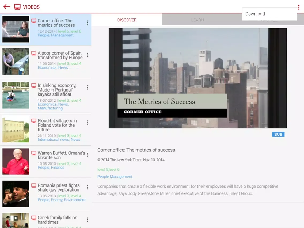The width and height of the screenshot is (304, 228).
Task: Open the Warren Buffett video thumbnail
Action: pyautogui.click(x=16, y=161)
